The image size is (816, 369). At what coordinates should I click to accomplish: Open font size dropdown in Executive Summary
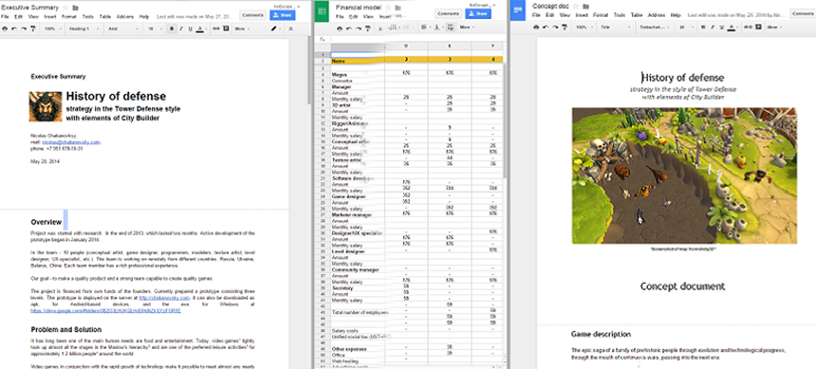click(x=155, y=28)
